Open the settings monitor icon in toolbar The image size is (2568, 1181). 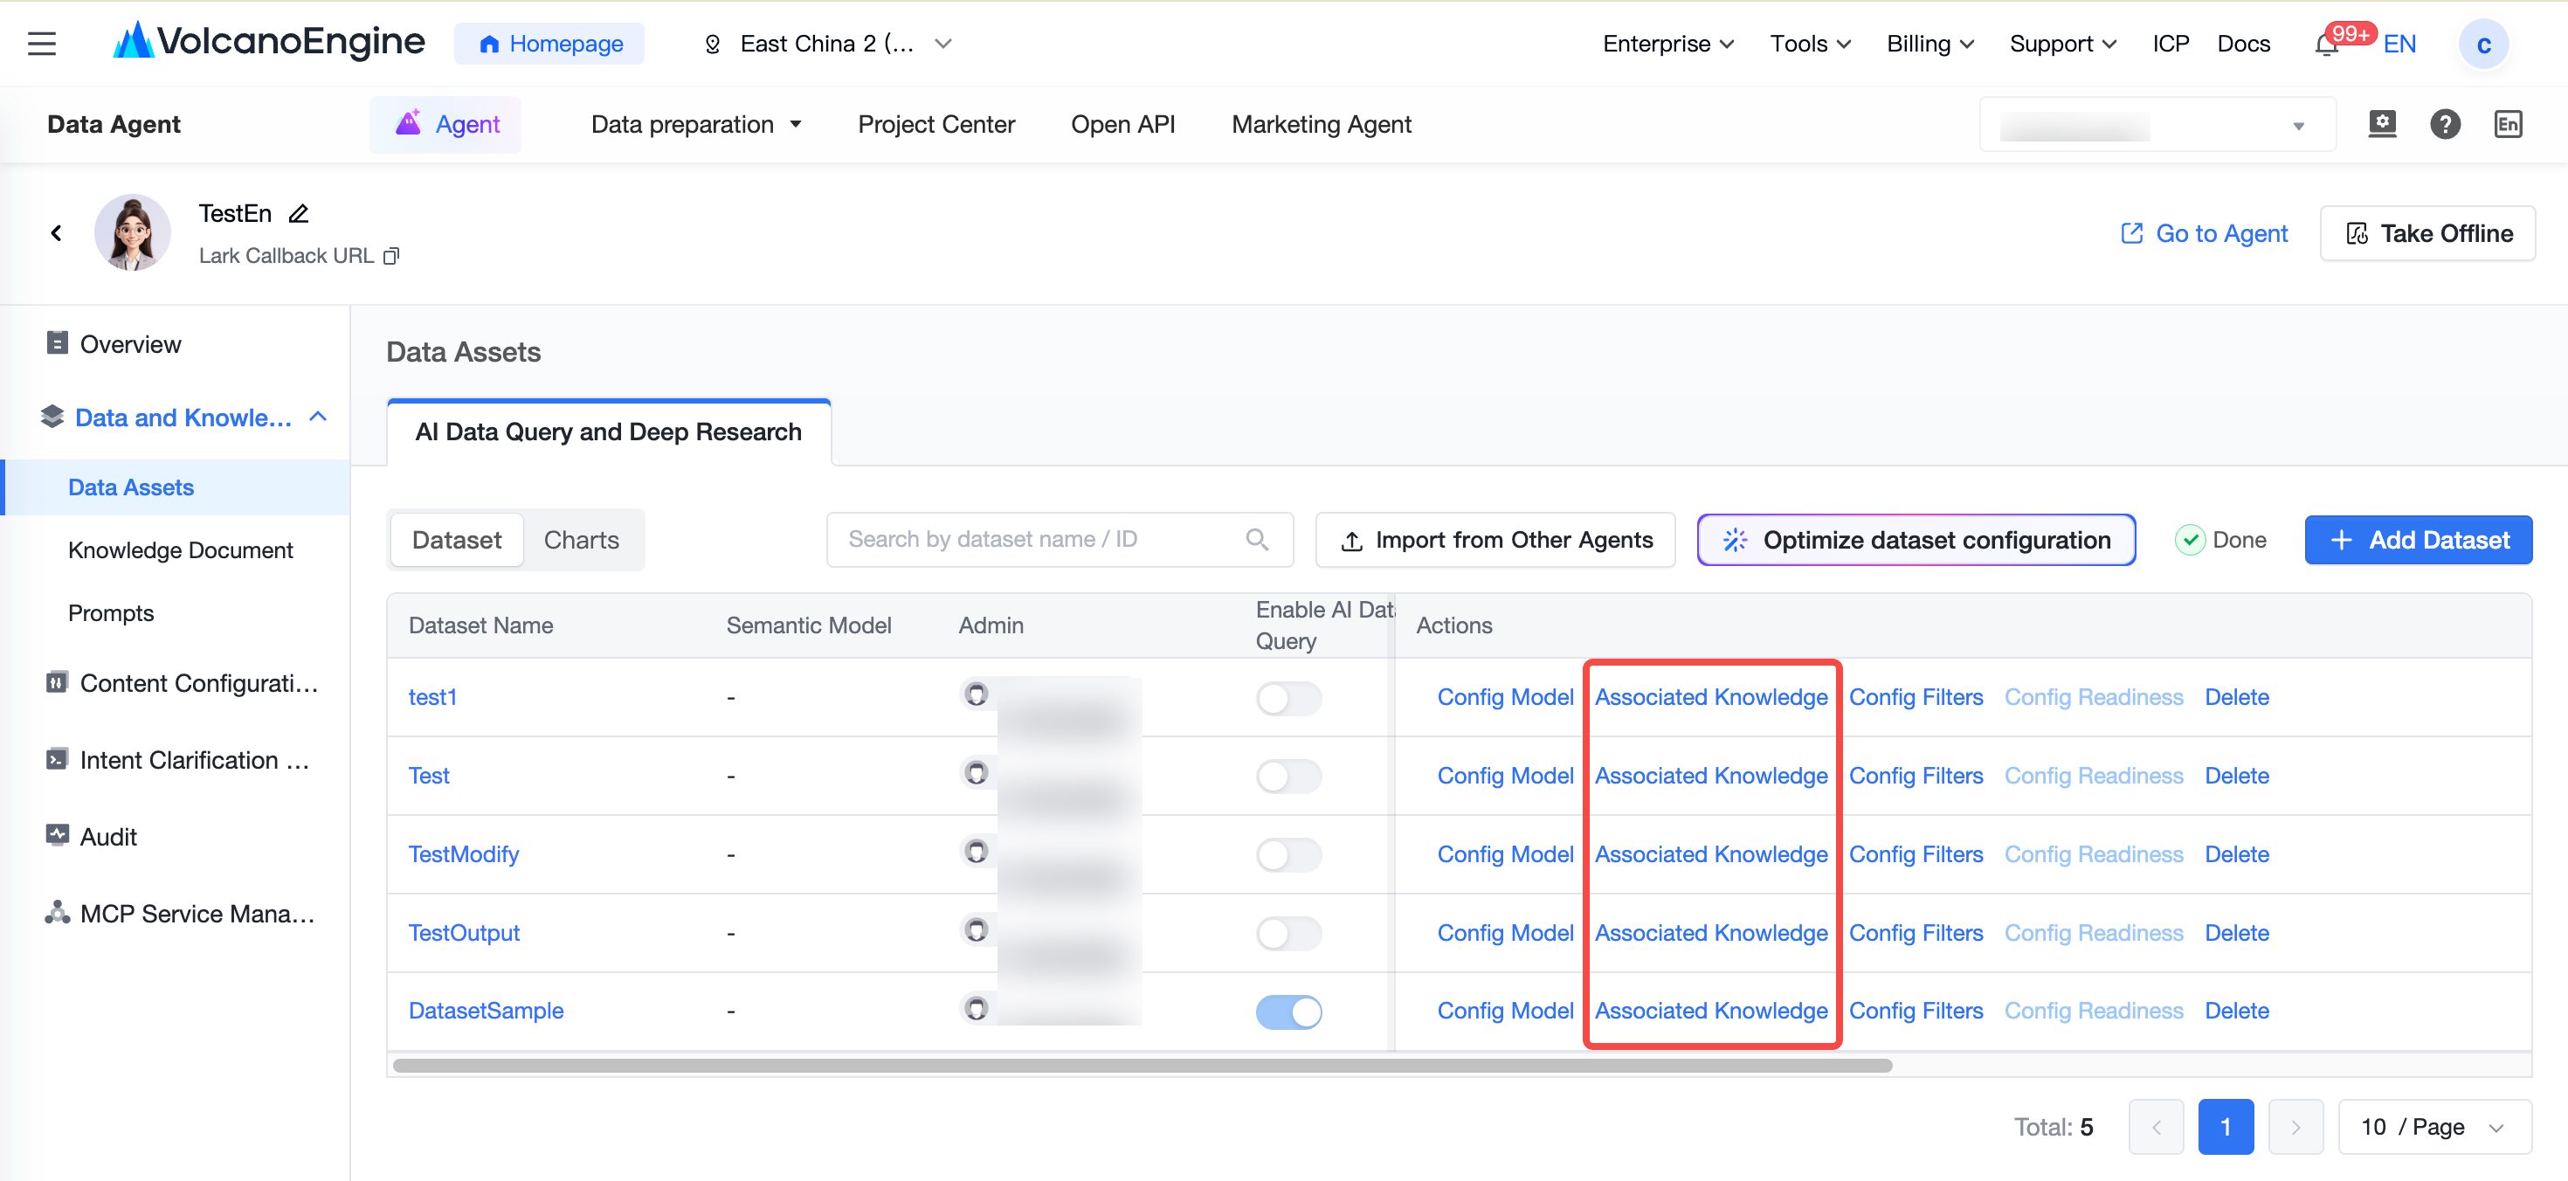point(2382,125)
